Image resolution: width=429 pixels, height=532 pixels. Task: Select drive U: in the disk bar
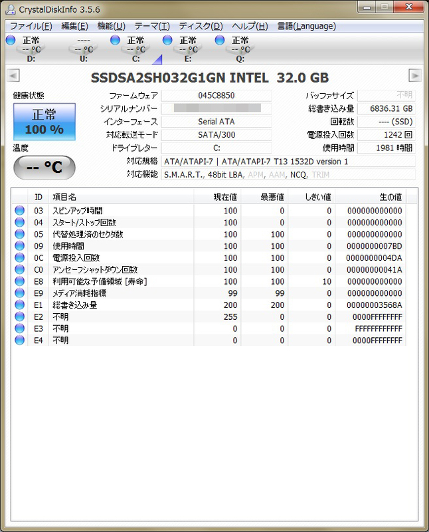[x=84, y=49]
